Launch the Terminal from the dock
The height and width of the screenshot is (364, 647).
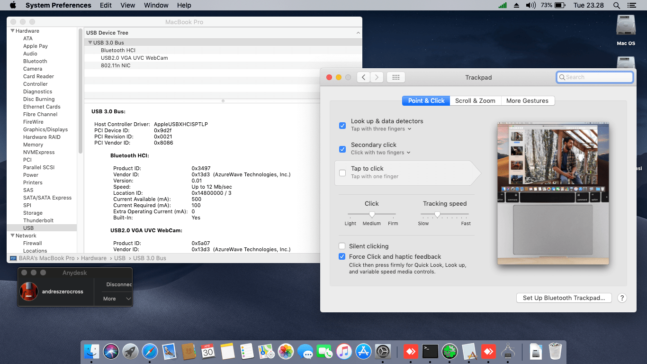pos(430,352)
